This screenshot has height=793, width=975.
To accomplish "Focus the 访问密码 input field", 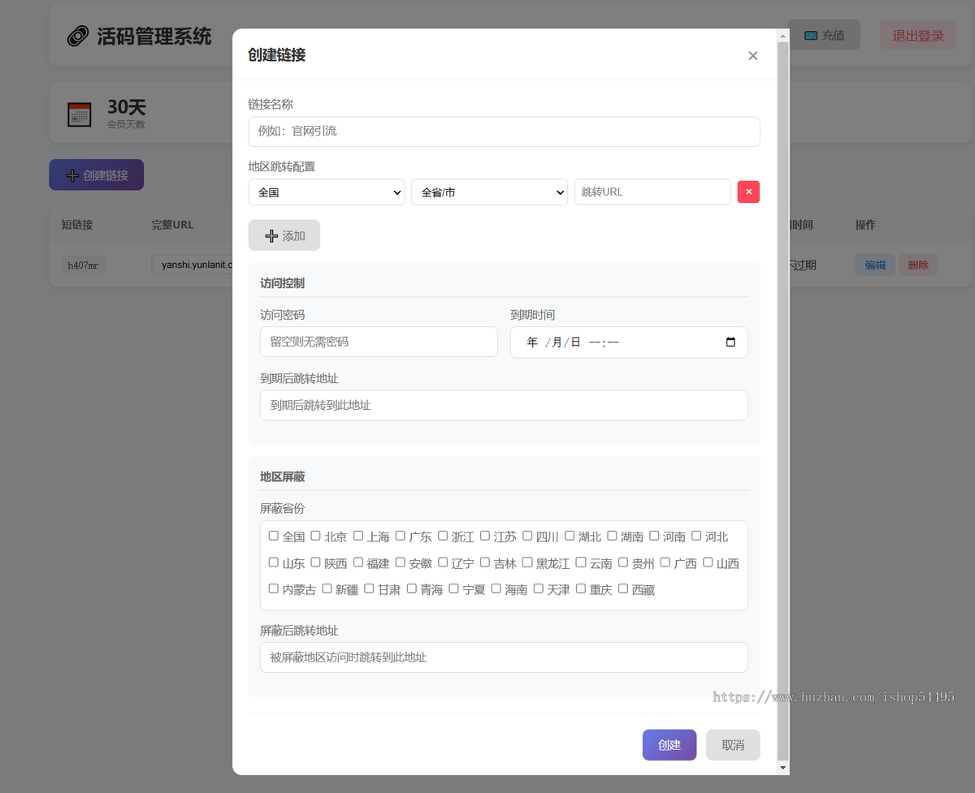I will (x=379, y=342).
